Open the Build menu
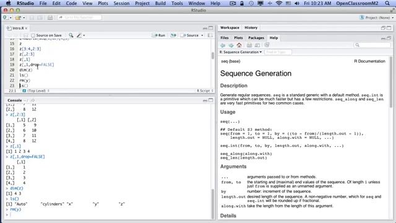This screenshot has height=223, width=396. click(160, 3)
